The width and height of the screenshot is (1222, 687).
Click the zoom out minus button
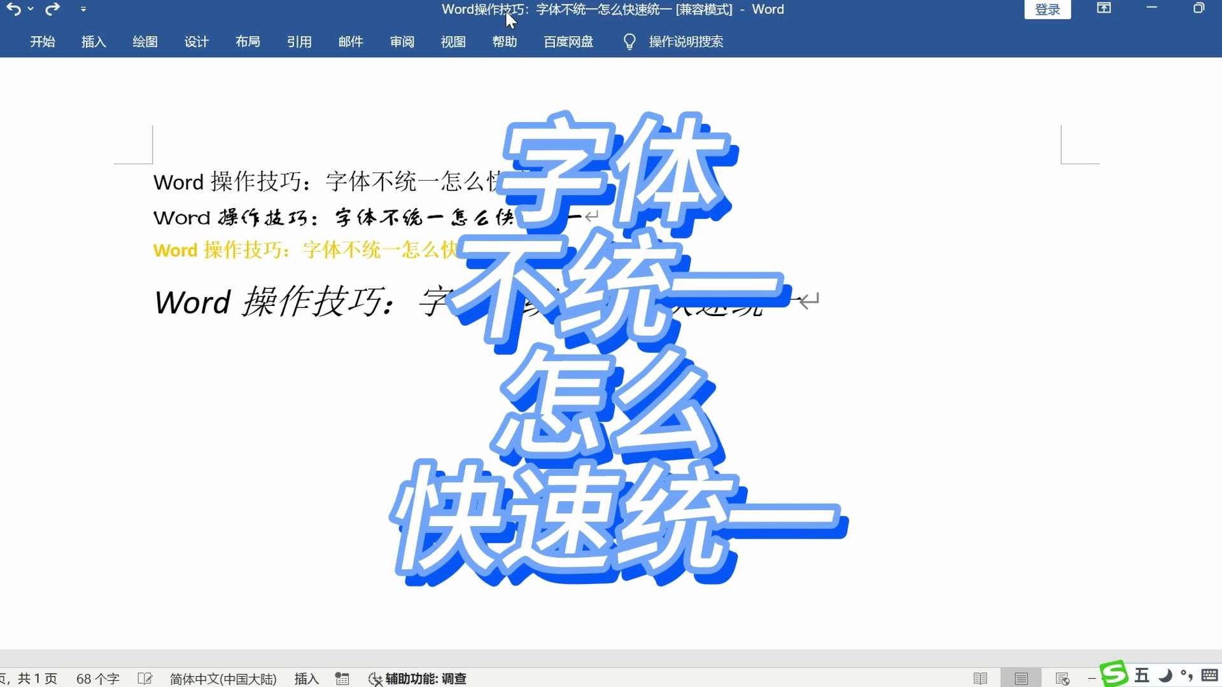[x=1092, y=679]
